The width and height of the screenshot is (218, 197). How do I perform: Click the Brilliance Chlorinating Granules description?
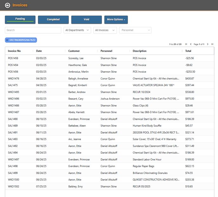tap(150, 173)
